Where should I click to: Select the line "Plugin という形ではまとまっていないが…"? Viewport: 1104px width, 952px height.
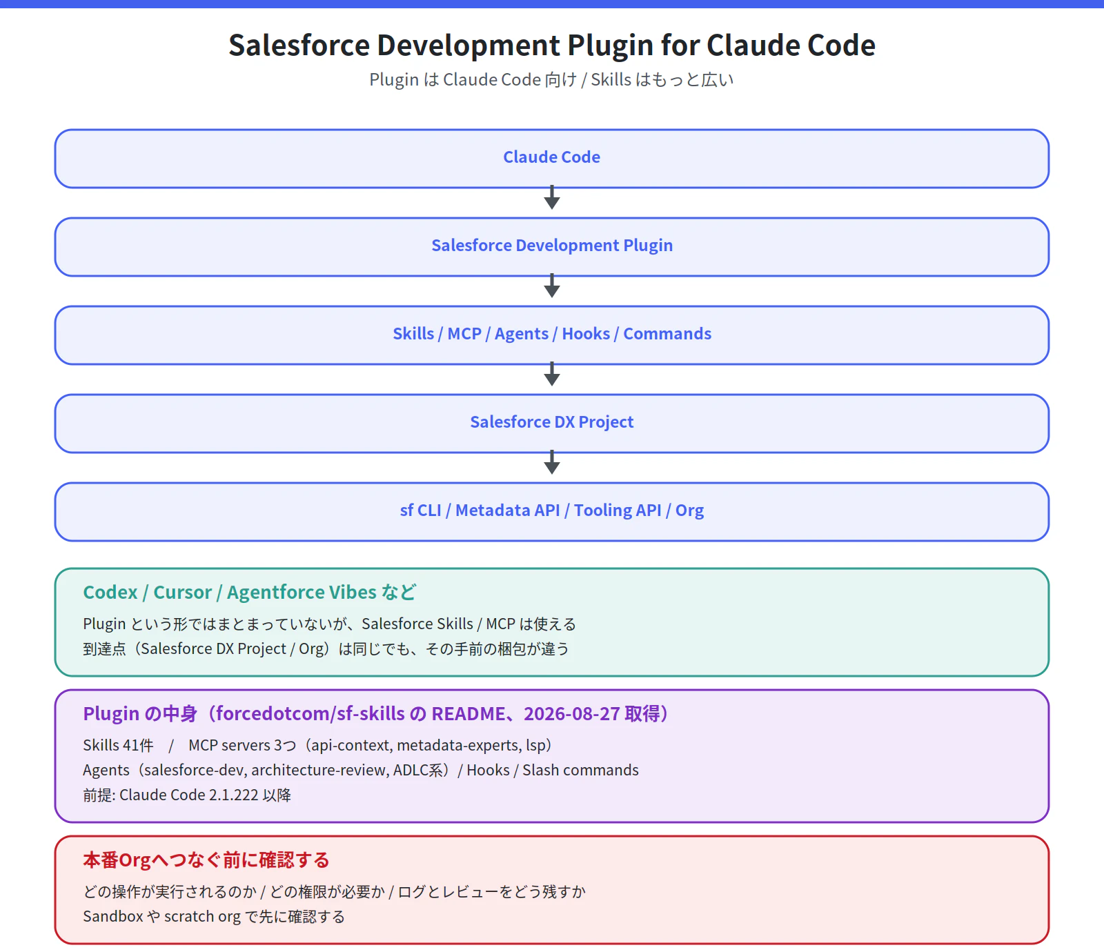tap(330, 624)
